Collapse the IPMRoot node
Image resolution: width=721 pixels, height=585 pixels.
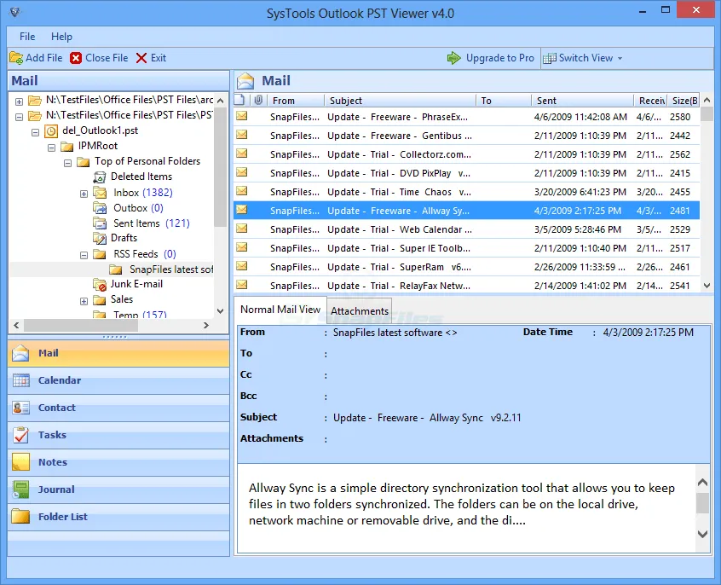click(x=51, y=148)
